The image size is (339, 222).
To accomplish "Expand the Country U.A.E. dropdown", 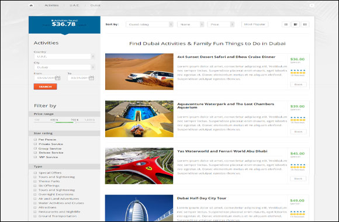I will [x=64, y=57].
